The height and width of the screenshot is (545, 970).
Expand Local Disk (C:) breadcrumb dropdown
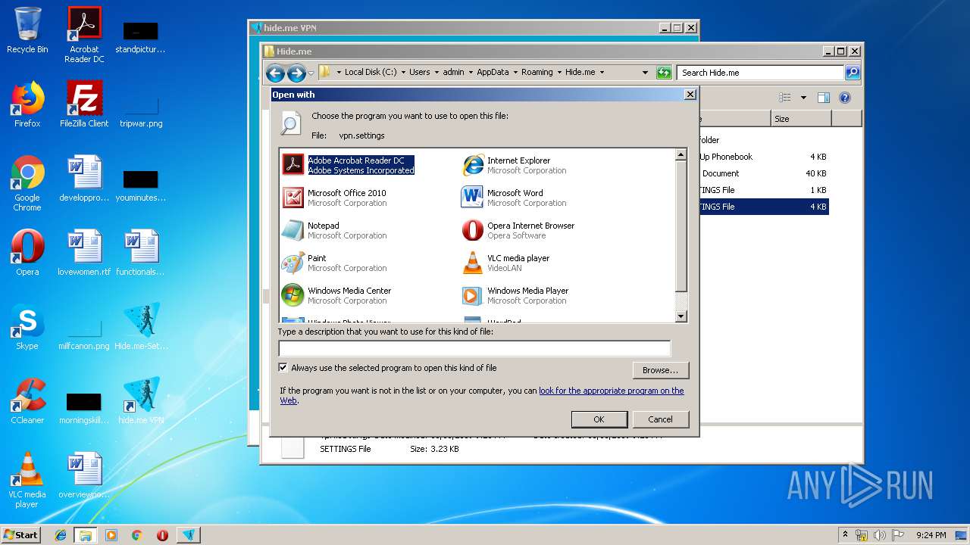coord(403,73)
